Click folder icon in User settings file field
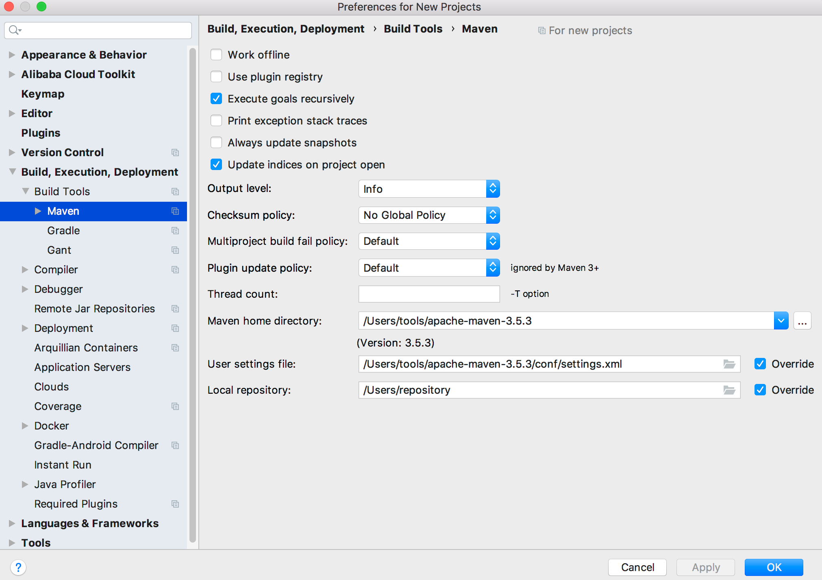 (x=729, y=364)
